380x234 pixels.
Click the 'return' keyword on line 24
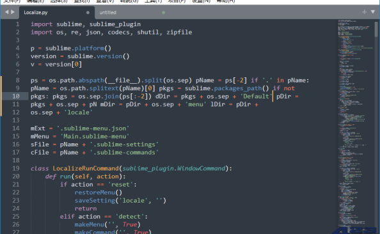pyautogui.click(x=86, y=208)
